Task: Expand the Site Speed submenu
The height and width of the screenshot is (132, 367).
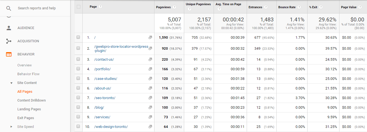Action: tap(11, 127)
